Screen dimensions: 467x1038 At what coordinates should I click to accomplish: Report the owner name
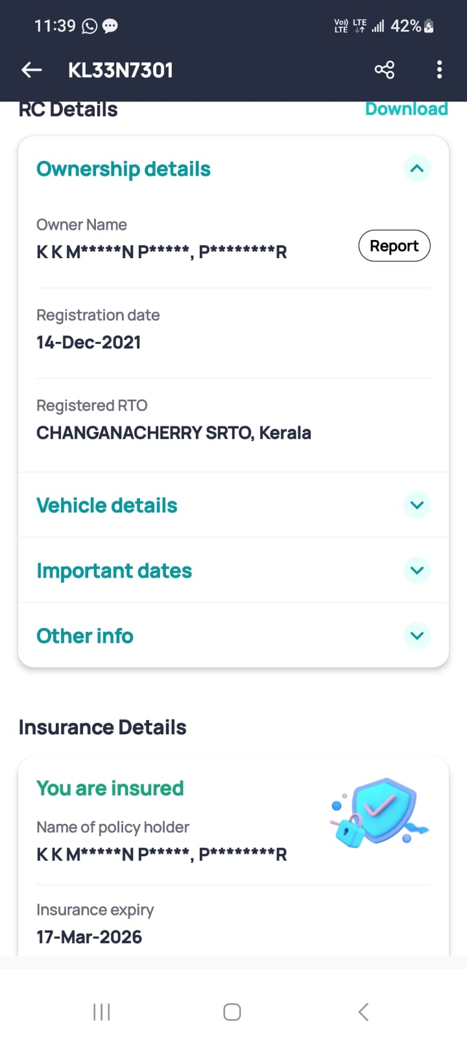coord(394,246)
